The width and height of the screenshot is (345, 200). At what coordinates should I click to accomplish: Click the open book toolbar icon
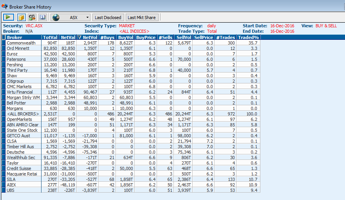coord(42,17)
